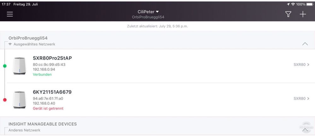Open the hamburger menu
Image resolution: width=315 pixels, height=136 pixels.
[10, 14]
